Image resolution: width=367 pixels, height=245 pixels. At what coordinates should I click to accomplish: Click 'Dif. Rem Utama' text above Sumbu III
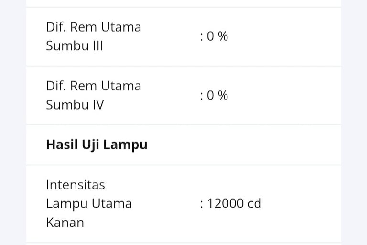(x=94, y=27)
